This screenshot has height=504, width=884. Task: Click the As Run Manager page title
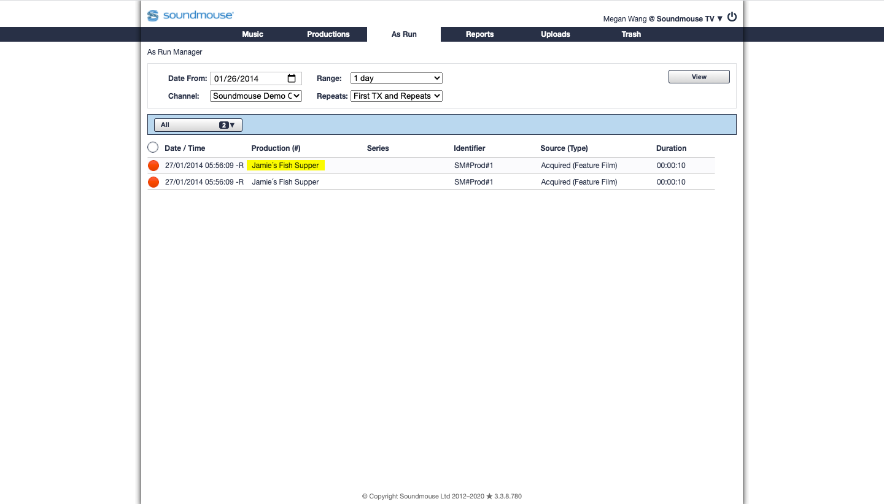[x=175, y=52]
